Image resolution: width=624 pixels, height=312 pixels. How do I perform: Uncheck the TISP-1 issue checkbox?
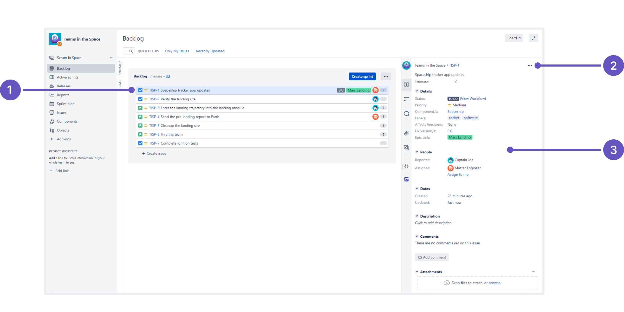[140, 90]
